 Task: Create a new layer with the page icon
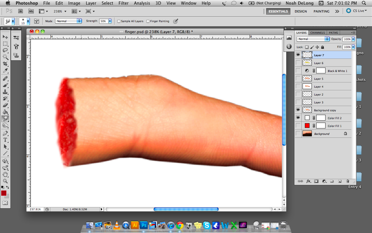click(340, 181)
